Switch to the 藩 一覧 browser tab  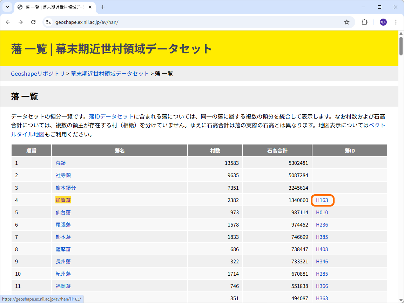53,7
